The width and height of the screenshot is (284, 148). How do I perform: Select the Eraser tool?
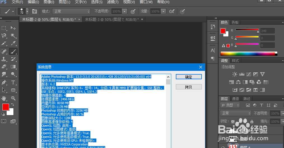pyautogui.click(x=4, y=67)
